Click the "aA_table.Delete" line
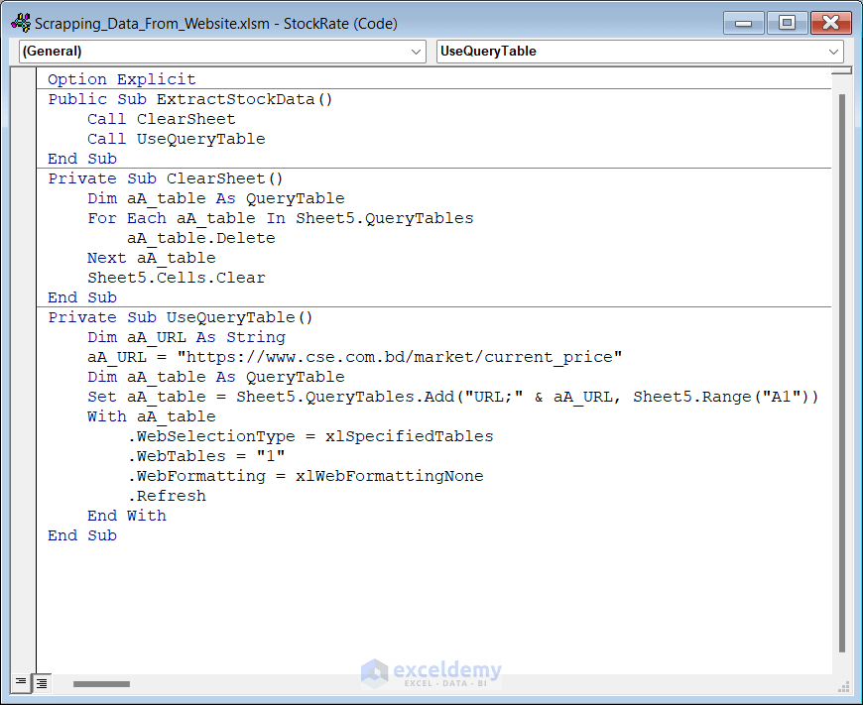 [x=201, y=238]
